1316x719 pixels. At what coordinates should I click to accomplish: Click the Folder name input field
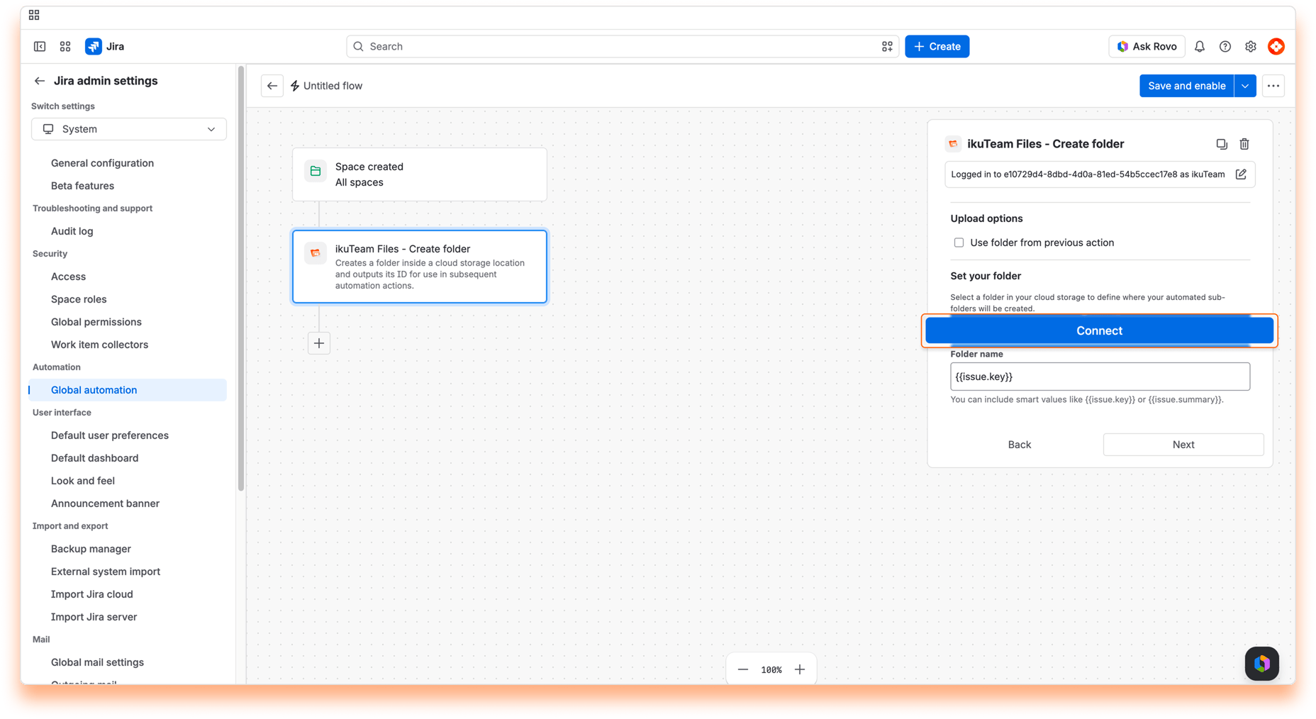tap(1100, 377)
